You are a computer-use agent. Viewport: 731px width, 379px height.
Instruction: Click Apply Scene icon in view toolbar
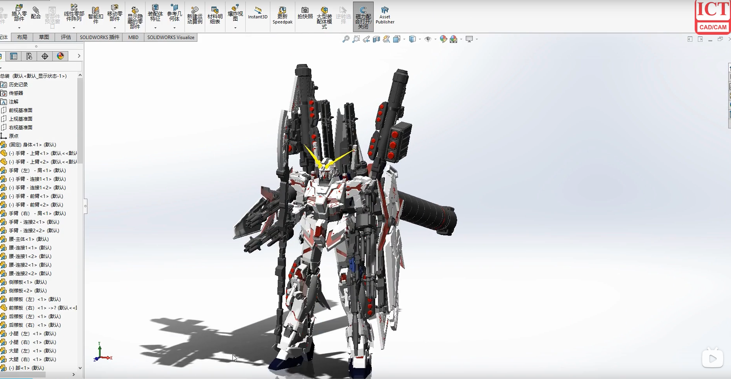pyautogui.click(x=454, y=39)
